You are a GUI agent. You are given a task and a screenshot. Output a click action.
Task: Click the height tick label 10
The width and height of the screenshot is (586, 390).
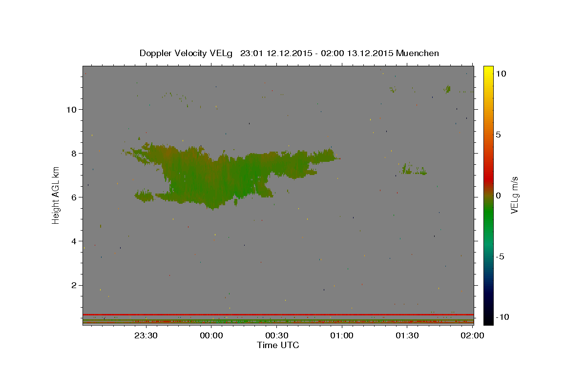tap(72, 109)
